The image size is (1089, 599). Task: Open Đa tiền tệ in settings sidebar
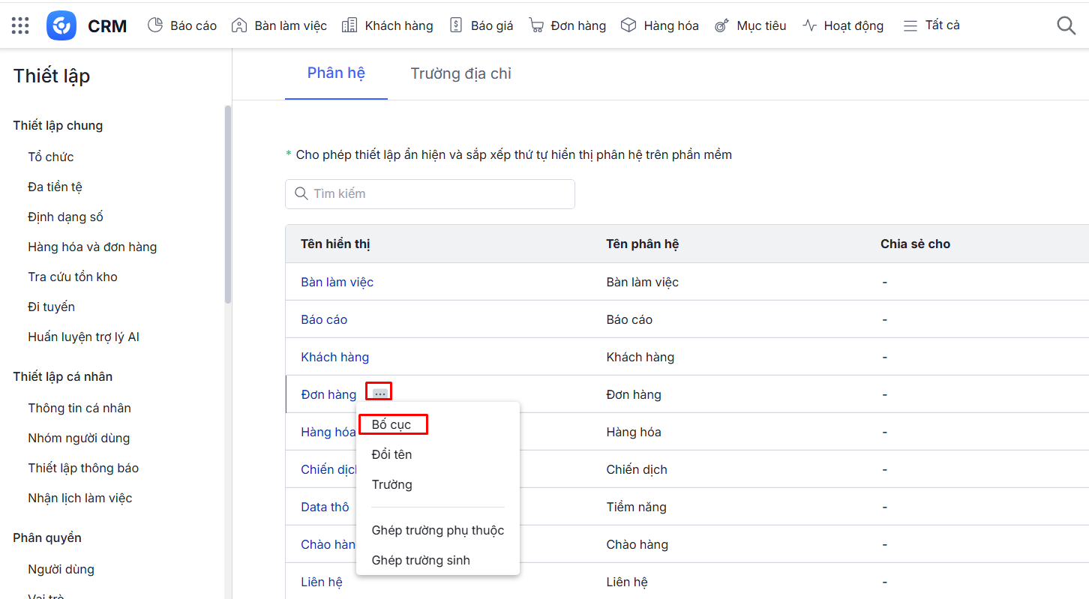click(x=55, y=187)
